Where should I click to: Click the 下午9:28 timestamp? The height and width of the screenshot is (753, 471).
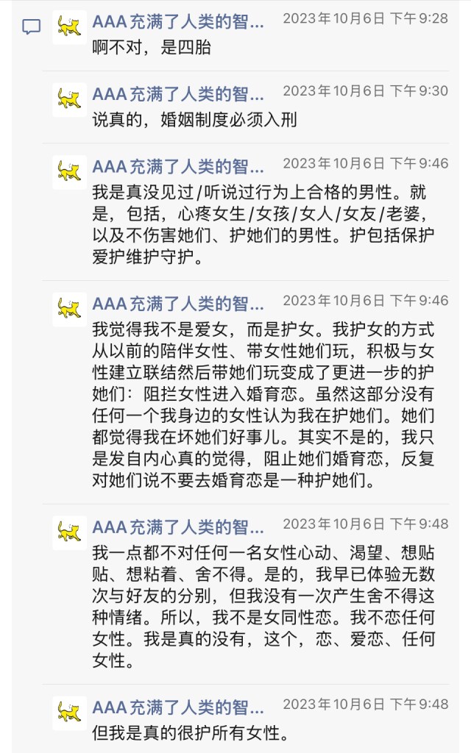(365, 19)
